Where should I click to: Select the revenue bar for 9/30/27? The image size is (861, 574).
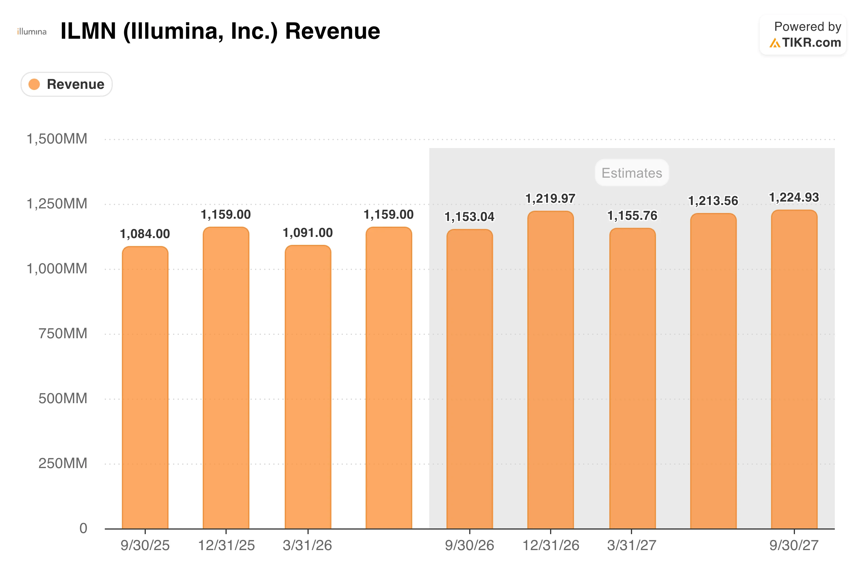coord(794,369)
